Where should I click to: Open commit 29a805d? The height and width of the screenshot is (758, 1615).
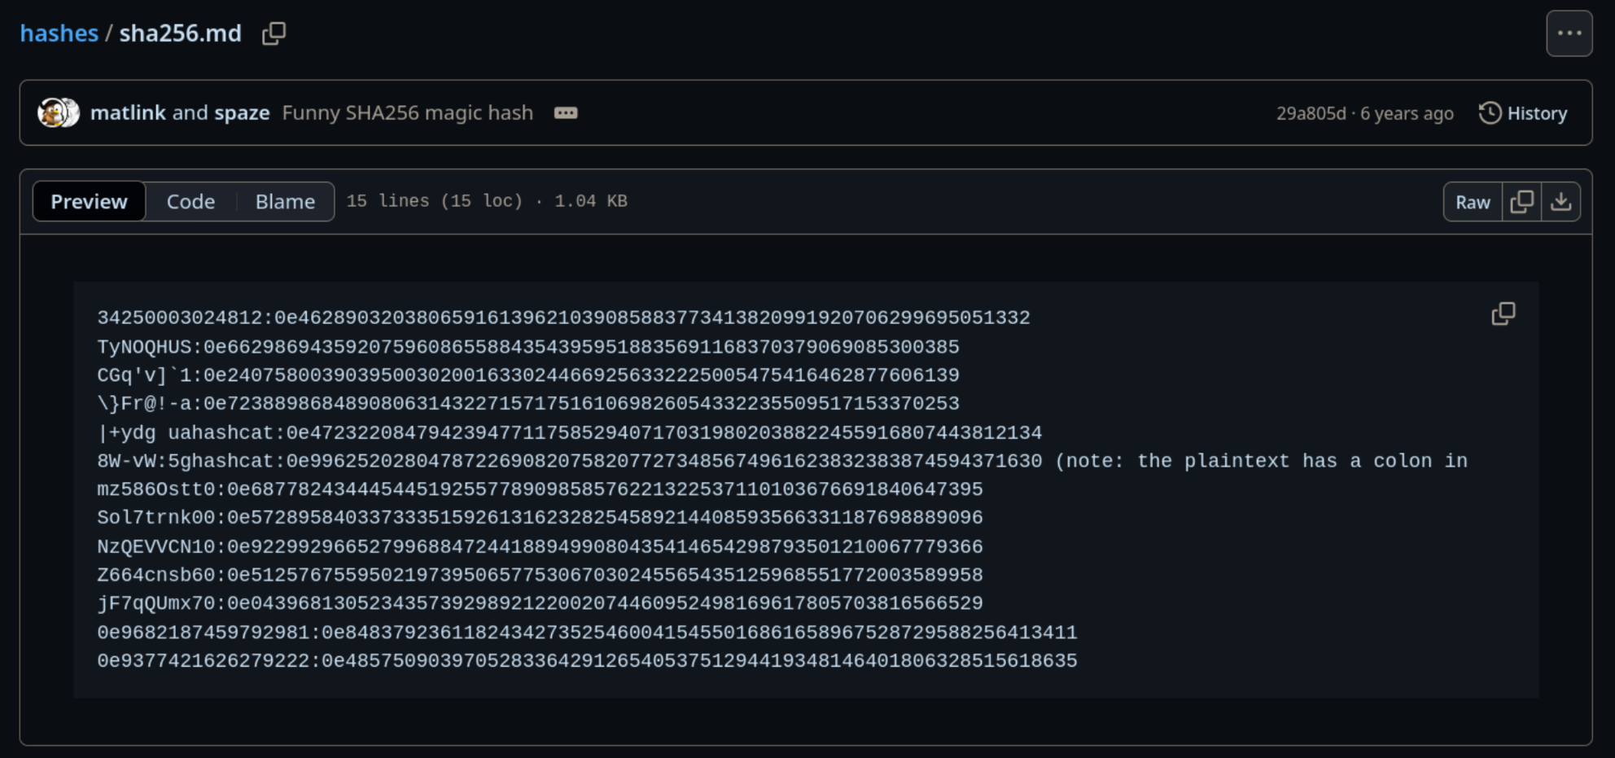click(1311, 113)
